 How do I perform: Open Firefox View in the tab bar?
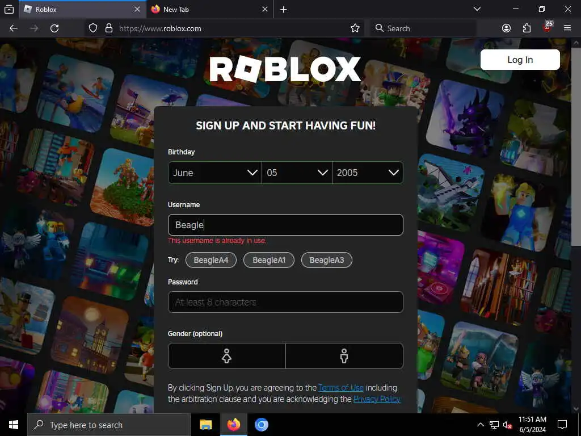click(9, 9)
